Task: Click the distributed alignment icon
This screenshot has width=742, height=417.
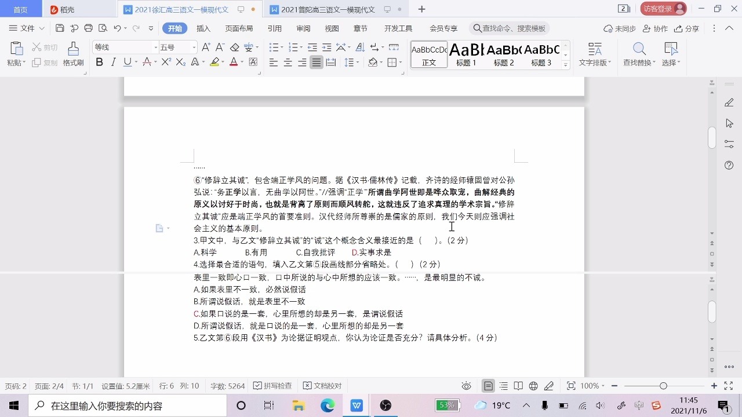Action: [x=331, y=62]
